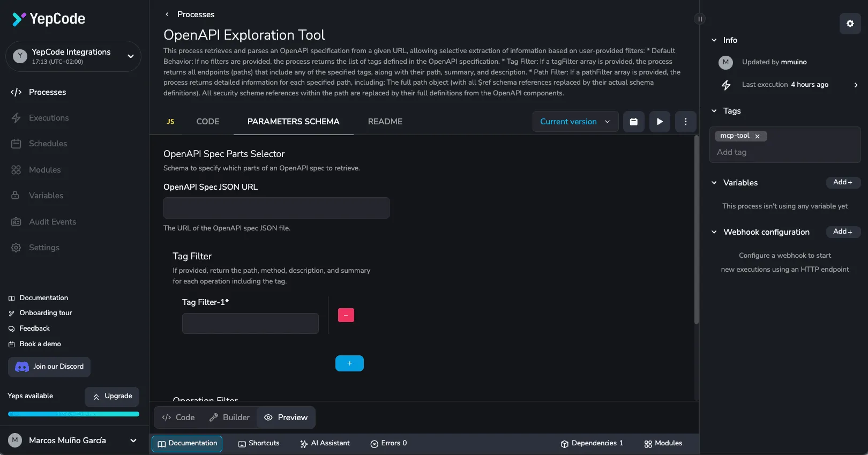Click the settings gear in right panel
The width and height of the screenshot is (868, 455).
point(850,24)
